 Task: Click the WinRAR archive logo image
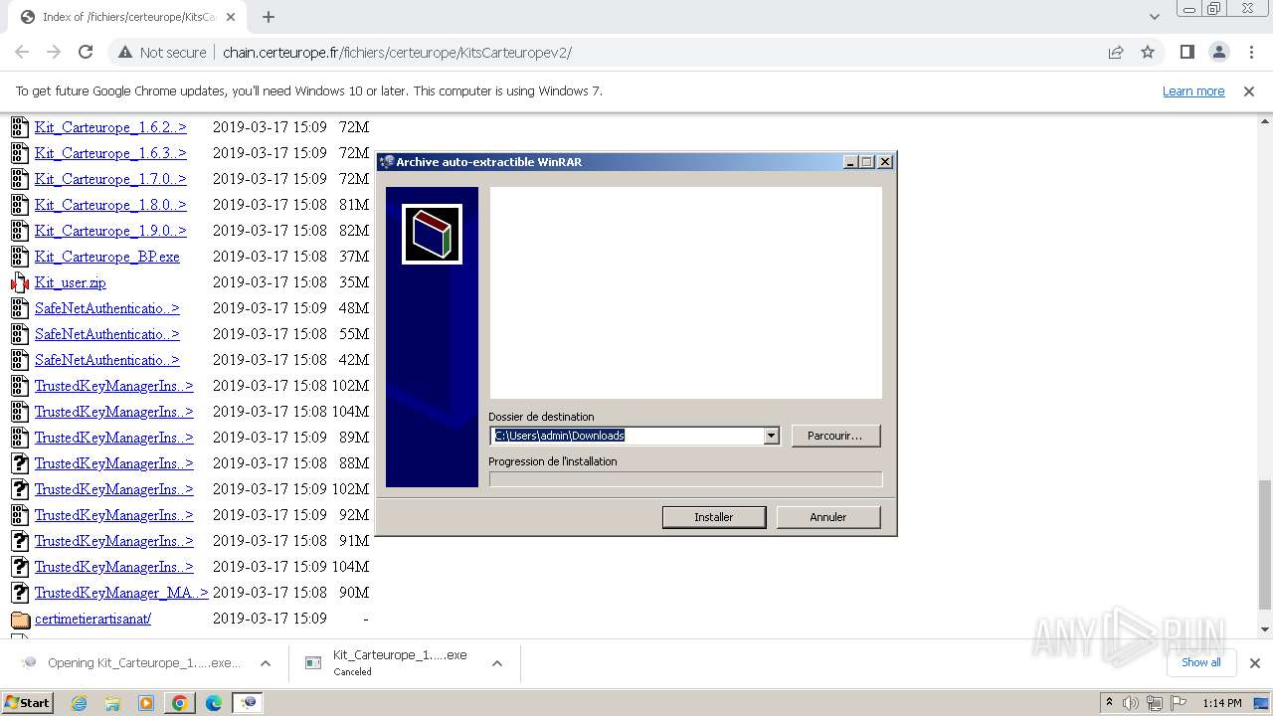pyautogui.click(x=432, y=235)
